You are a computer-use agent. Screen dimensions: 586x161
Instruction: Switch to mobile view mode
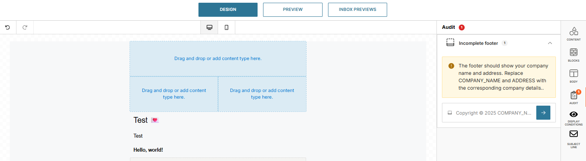(226, 27)
